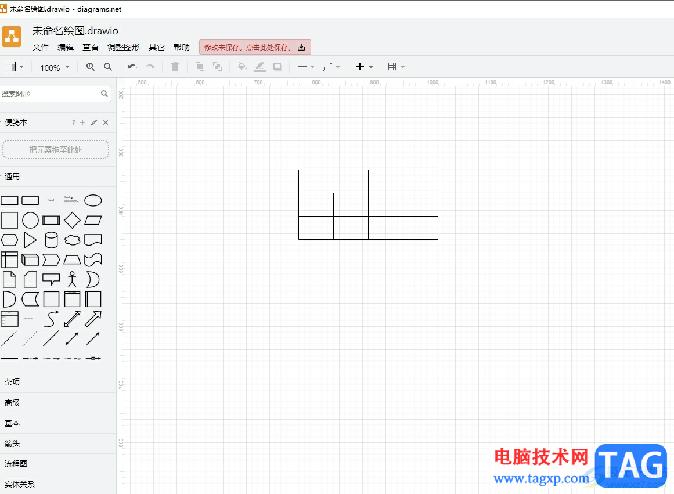674x494 pixels.
Task: Open the 调整图形 menu
Action: pos(124,47)
